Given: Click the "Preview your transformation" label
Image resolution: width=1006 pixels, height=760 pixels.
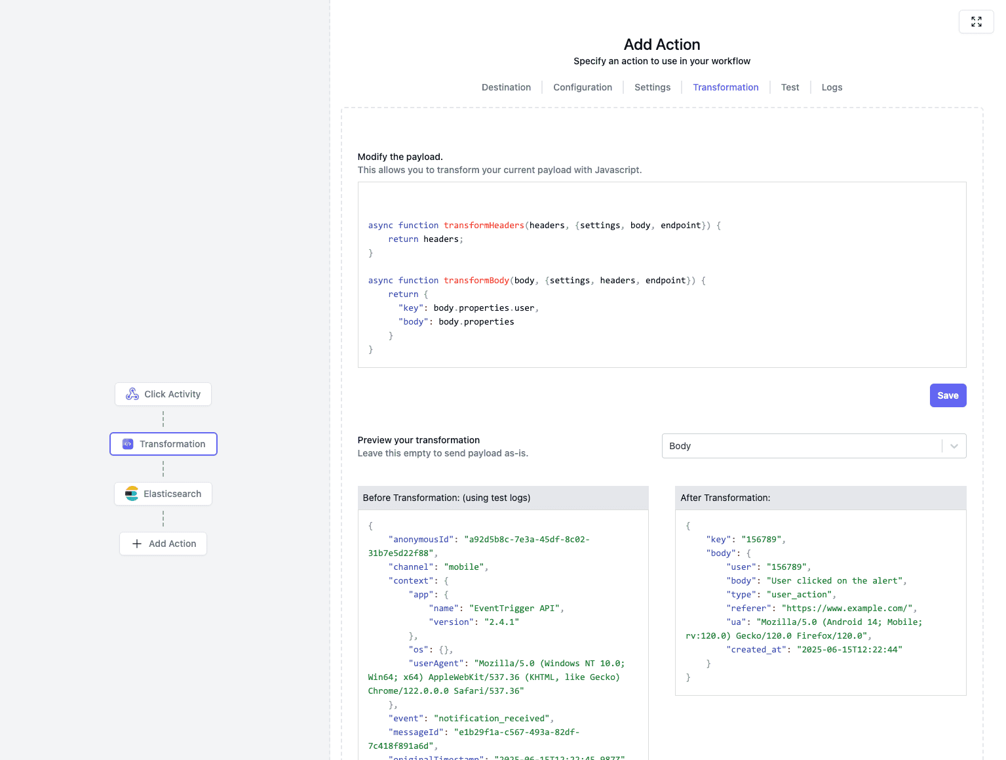Looking at the screenshot, I should (x=418, y=440).
